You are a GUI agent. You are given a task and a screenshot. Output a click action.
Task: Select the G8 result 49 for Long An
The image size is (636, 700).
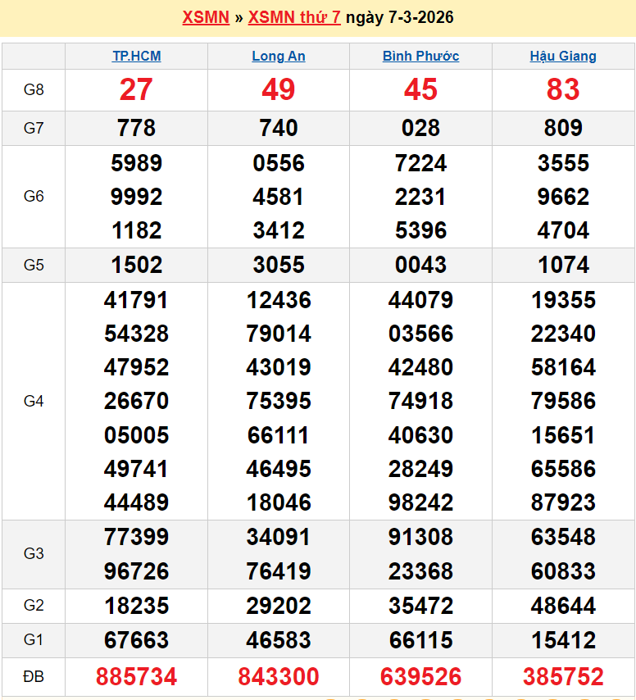point(279,89)
